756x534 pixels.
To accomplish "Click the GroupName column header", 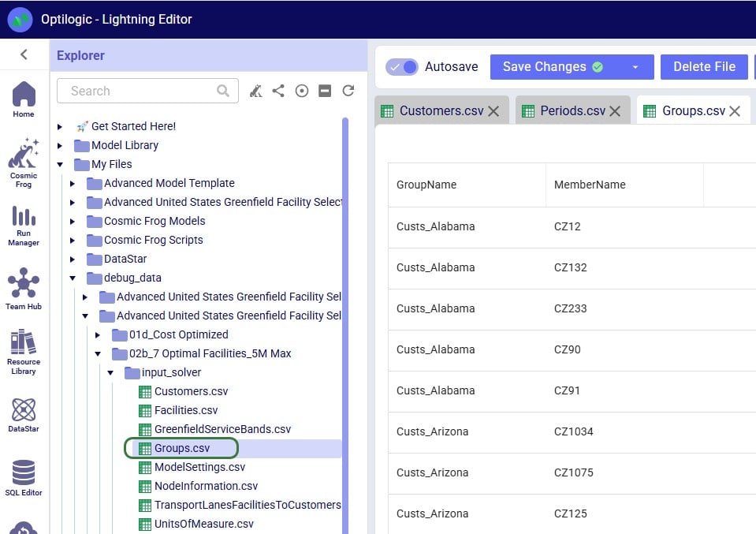I will (467, 185).
